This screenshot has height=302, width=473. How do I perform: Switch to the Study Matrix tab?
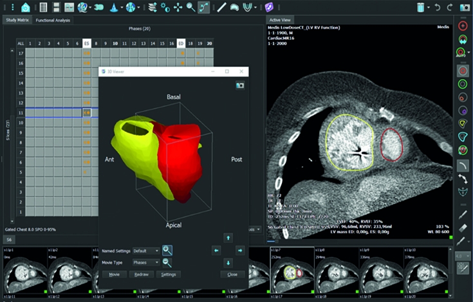coord(17,21)
